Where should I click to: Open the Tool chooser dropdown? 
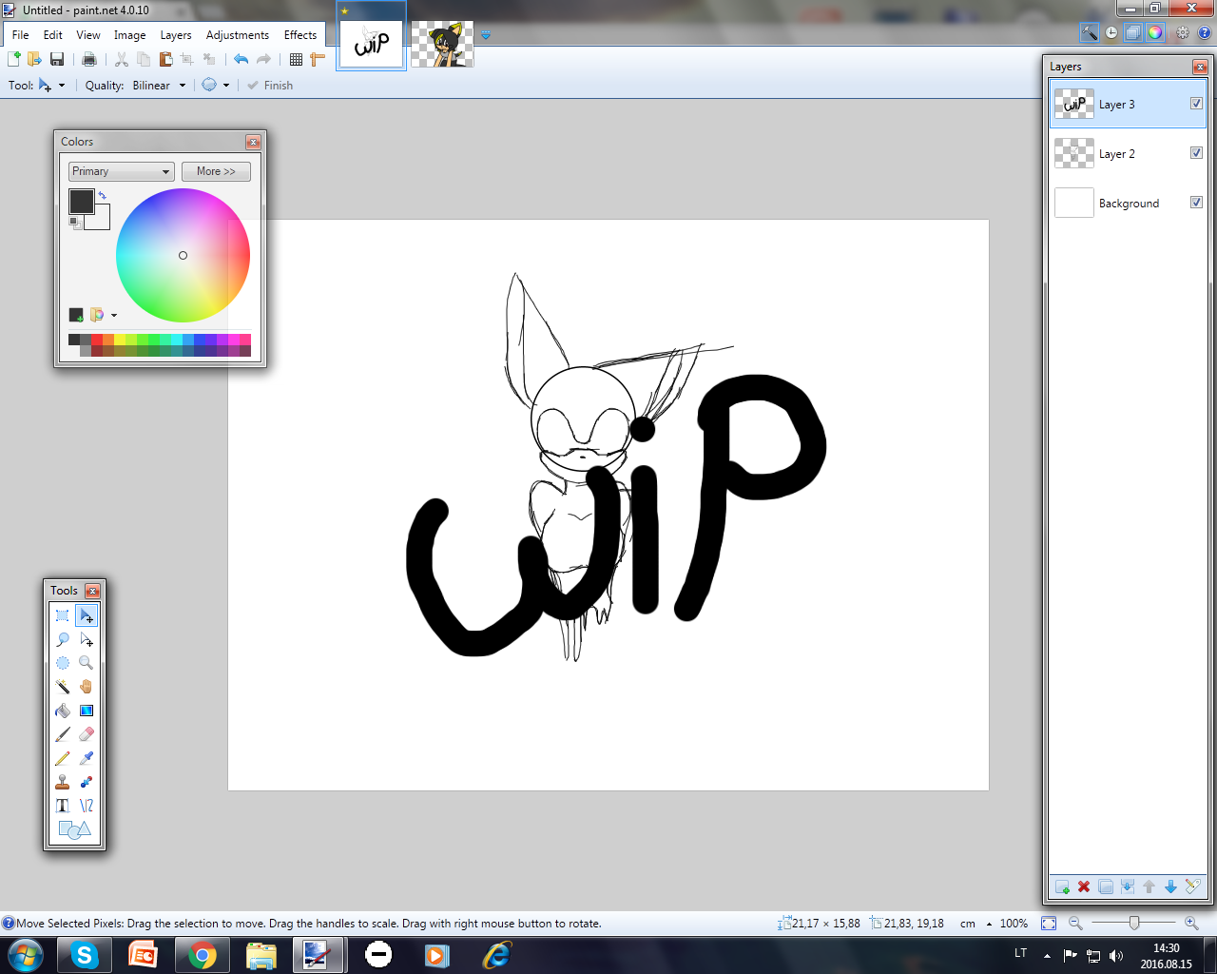(x=50, y=86)
